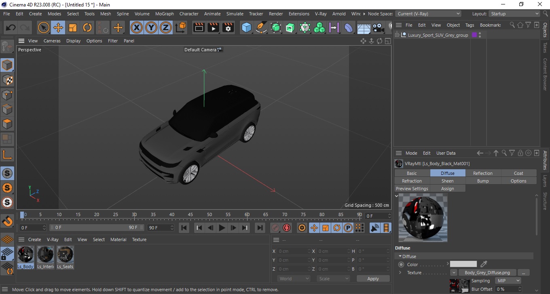Toggle the Luxury_Sport_SUV_Grey_group visibility dots
550x294 pixels.
[x=480, y=35]
